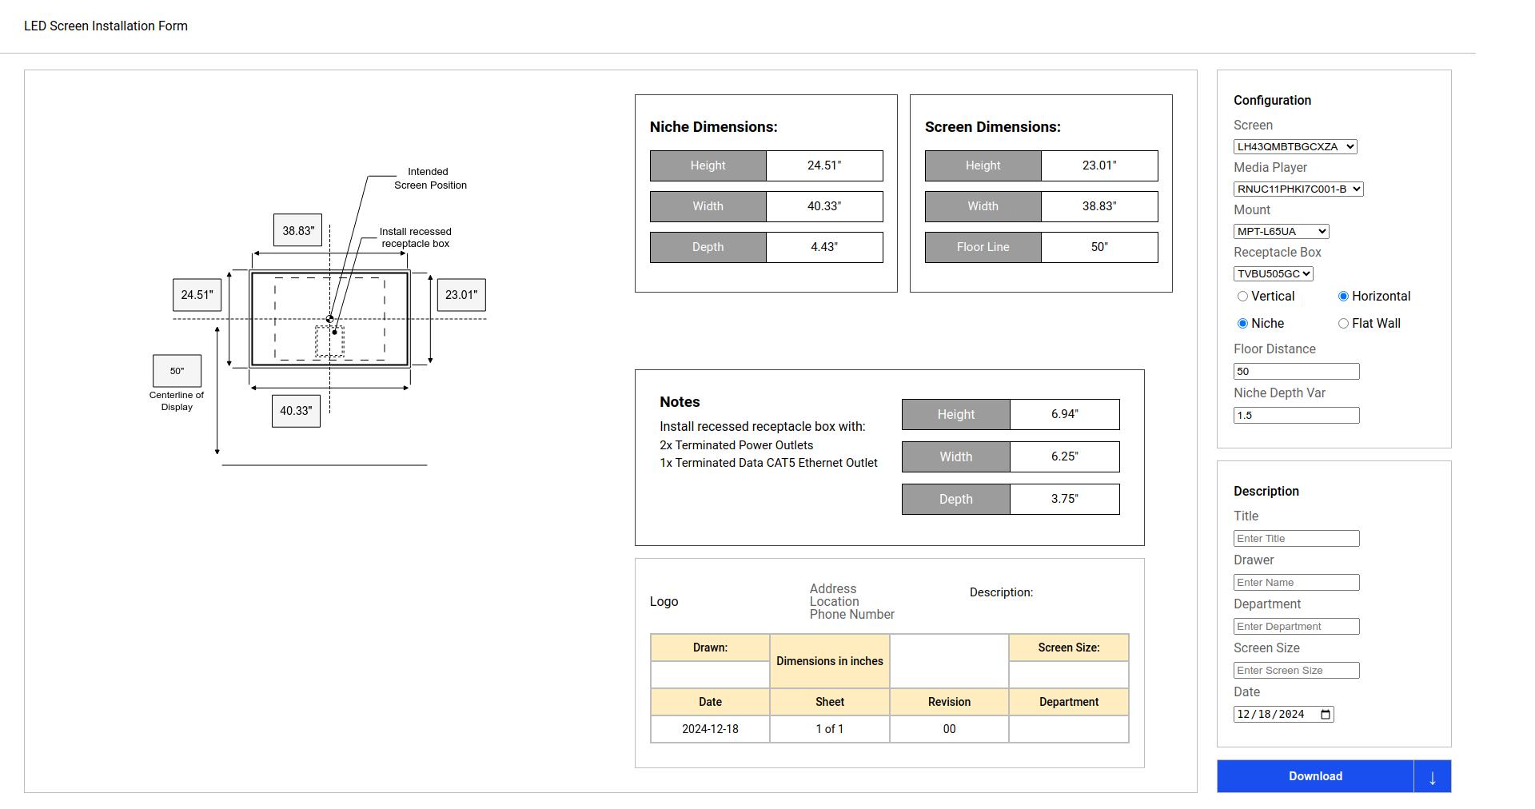Focus the Enter Title text field
The width and height of the screenshot is (1535, 809).
(x=1296, y=539)
